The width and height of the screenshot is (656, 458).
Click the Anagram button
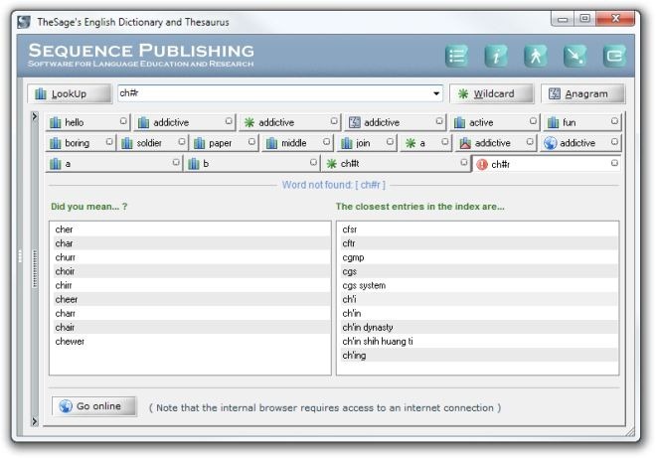(582, 93)
